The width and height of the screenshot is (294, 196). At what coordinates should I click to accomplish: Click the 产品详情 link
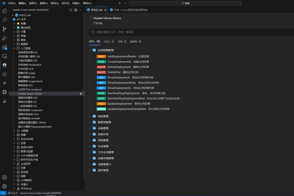coord(98,23)
